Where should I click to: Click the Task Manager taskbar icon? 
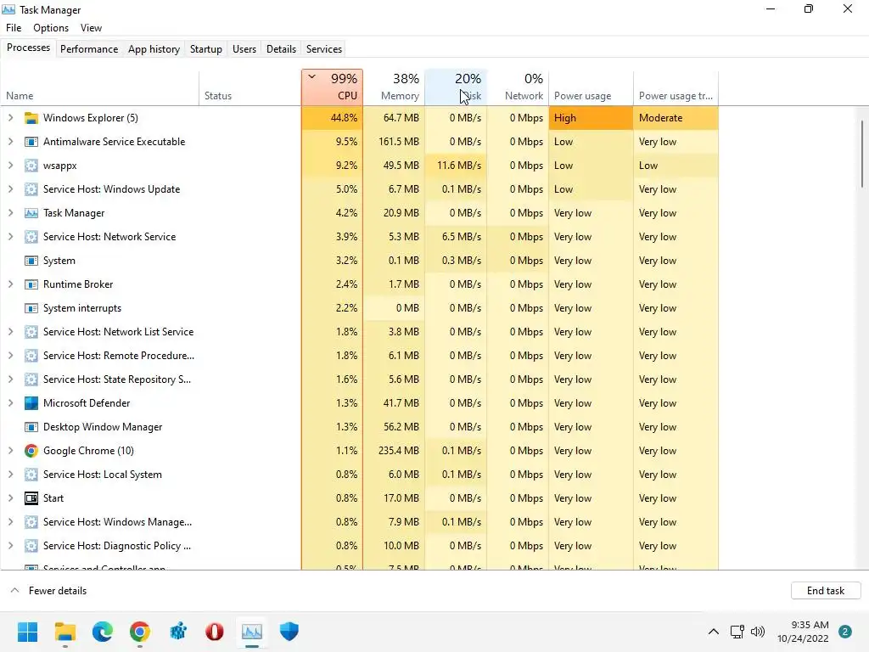[251, 632]
